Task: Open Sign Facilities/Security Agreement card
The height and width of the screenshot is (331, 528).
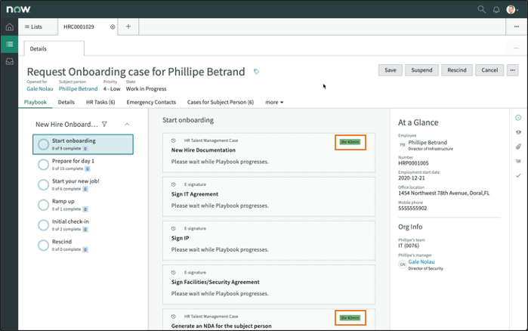Action: coord(269,285)
